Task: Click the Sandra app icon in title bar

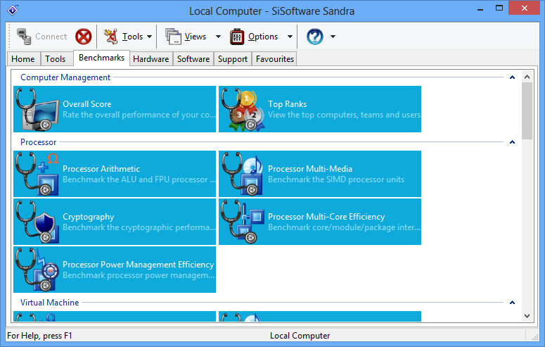Action: pyautogui.click(x=13, y=10)
